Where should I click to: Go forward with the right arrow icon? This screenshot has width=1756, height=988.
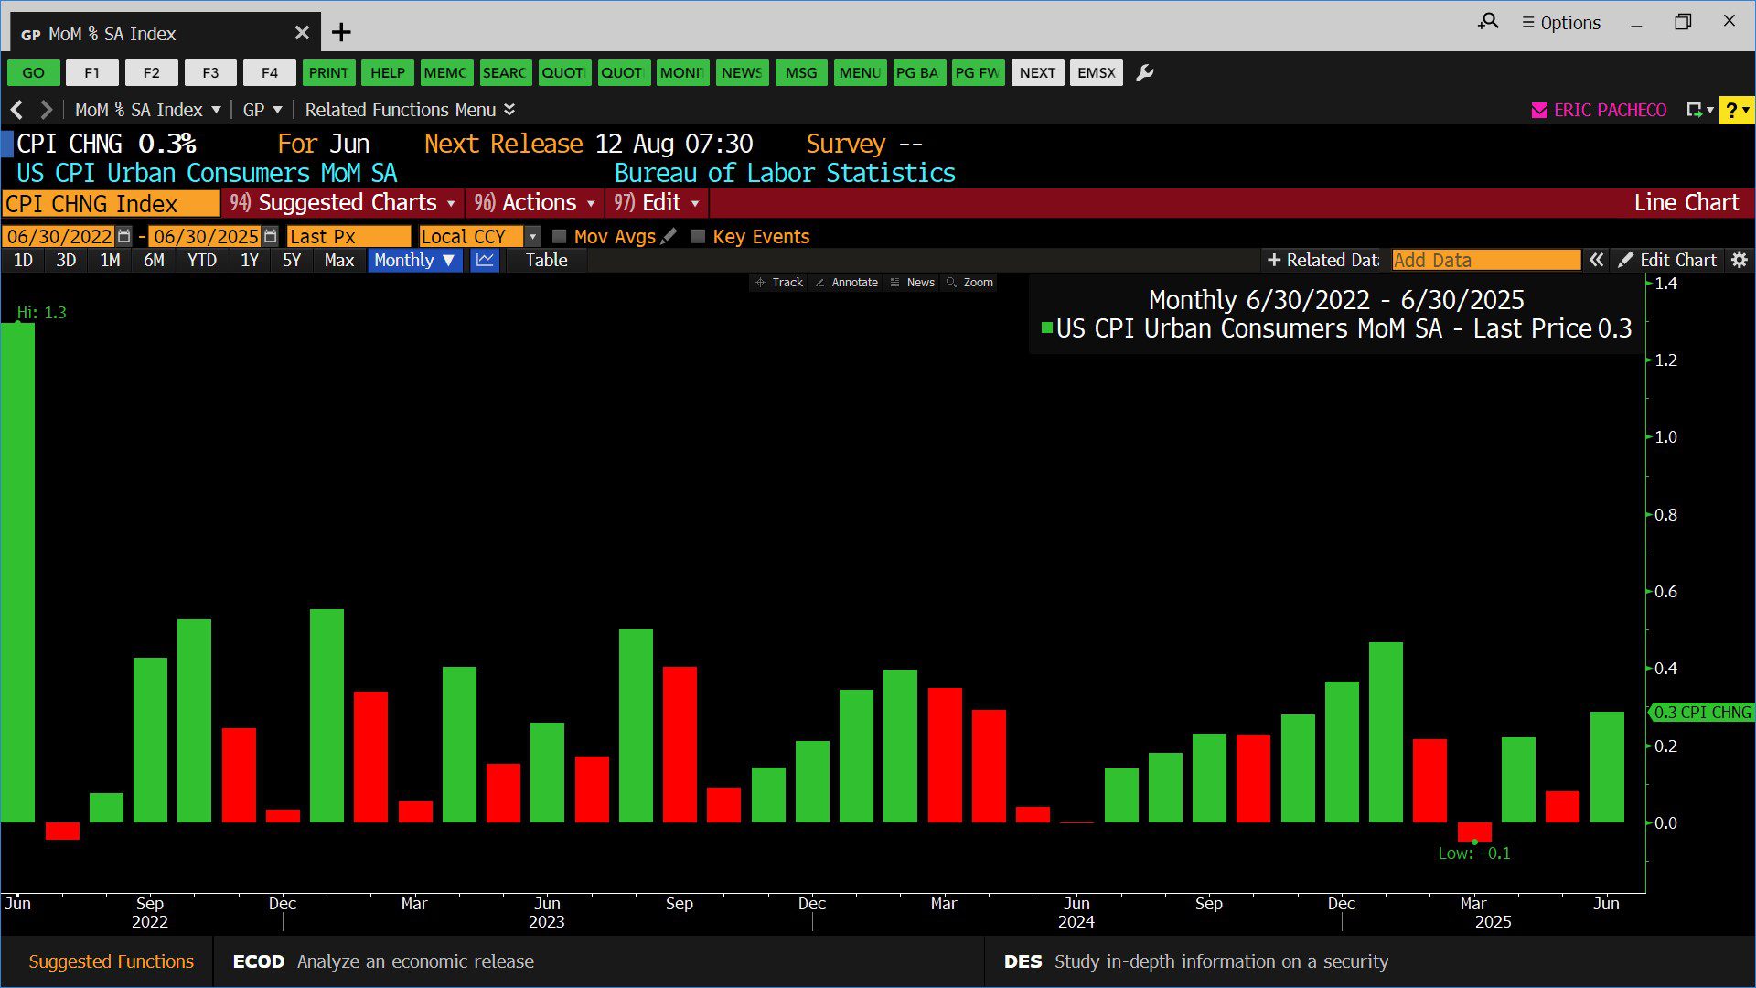pyautogui.click(x=46, y=110)
